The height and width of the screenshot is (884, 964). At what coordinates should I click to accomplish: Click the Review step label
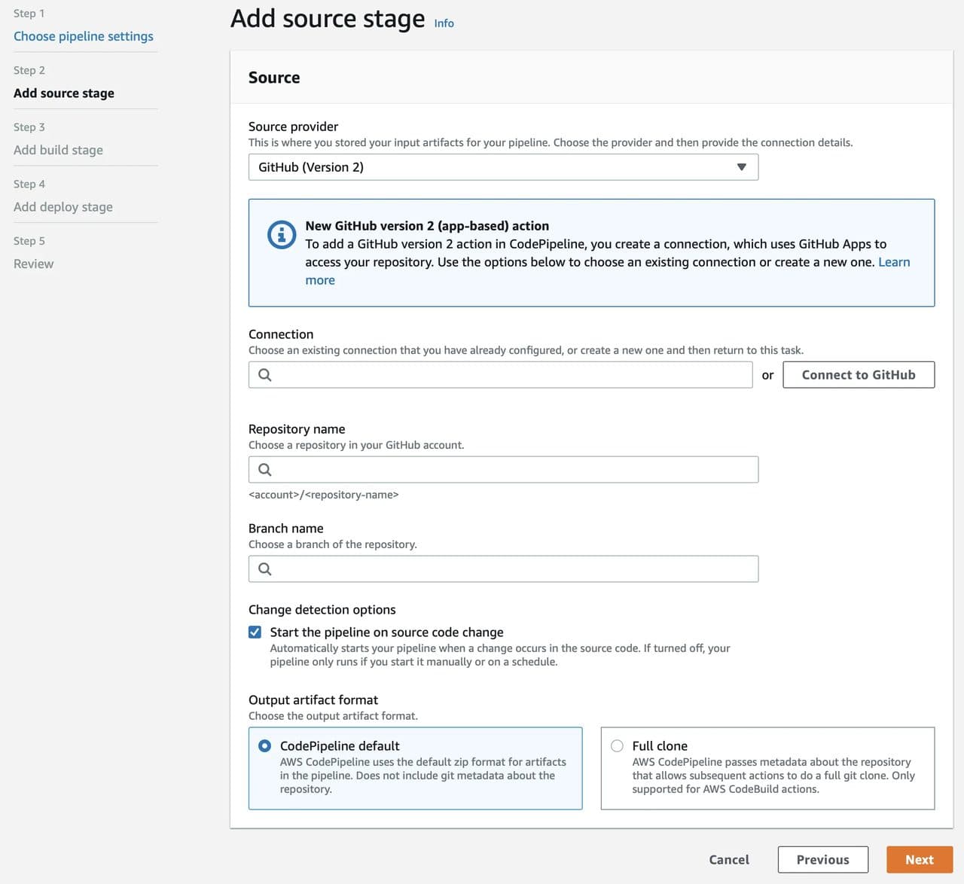click(34, 264)
